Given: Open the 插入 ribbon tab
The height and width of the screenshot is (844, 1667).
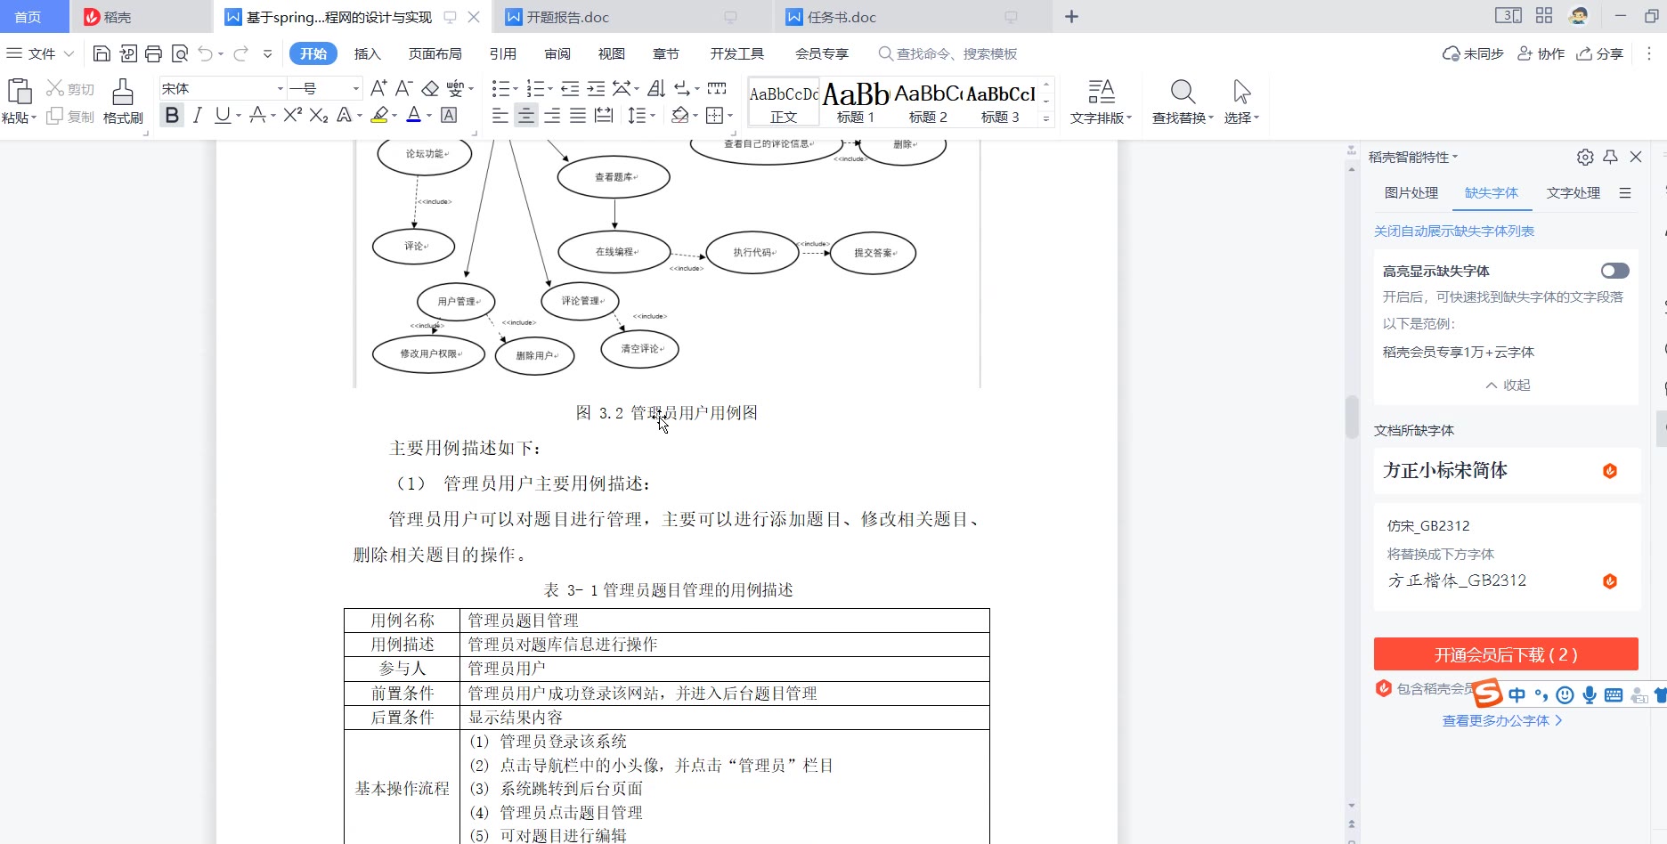Looking at the screenshot, I should coord(367,54).
